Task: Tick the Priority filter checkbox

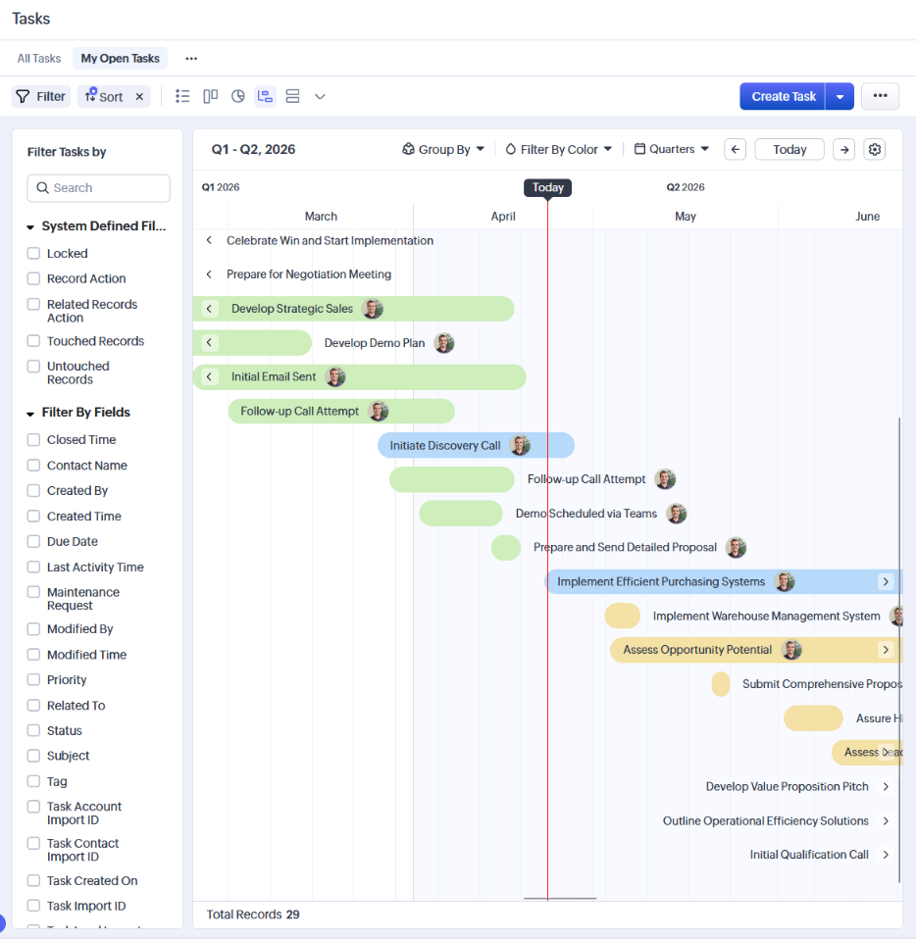Action: 33,680
